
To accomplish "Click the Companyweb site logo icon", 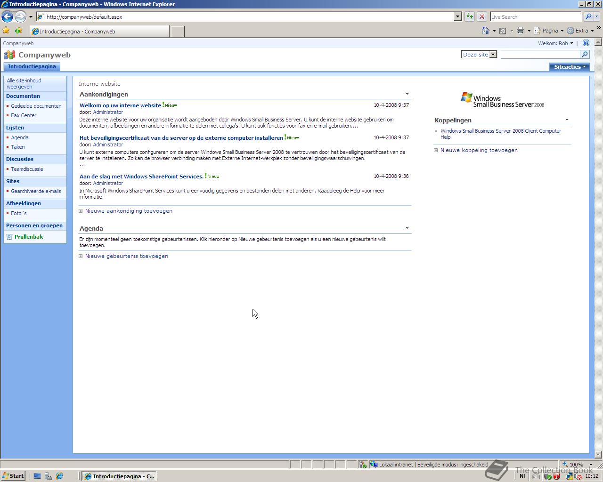I will coord(9,55).
